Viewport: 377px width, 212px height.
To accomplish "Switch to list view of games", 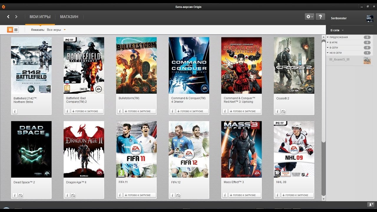I will [16, 30].
